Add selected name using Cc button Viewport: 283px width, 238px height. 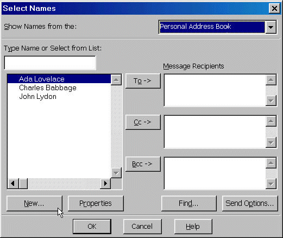[143, 122]
